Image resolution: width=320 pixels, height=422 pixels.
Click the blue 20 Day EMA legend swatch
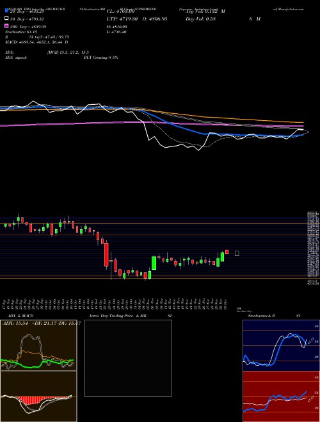click(x=7, y=11)
